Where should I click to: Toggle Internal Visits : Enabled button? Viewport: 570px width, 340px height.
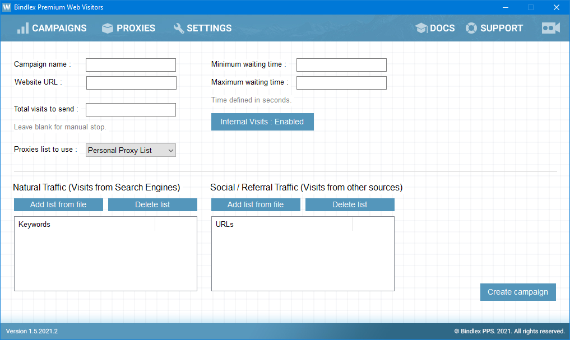coord(262,122)
